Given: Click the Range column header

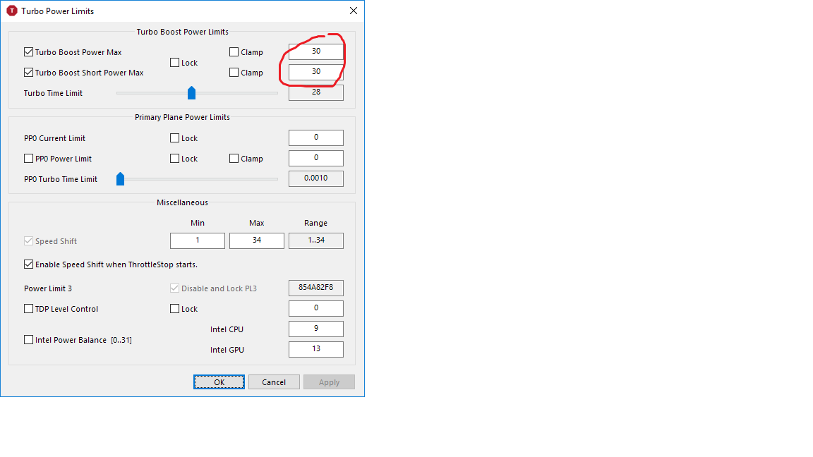Looking at the screenshot, I should tap(315, 223).
